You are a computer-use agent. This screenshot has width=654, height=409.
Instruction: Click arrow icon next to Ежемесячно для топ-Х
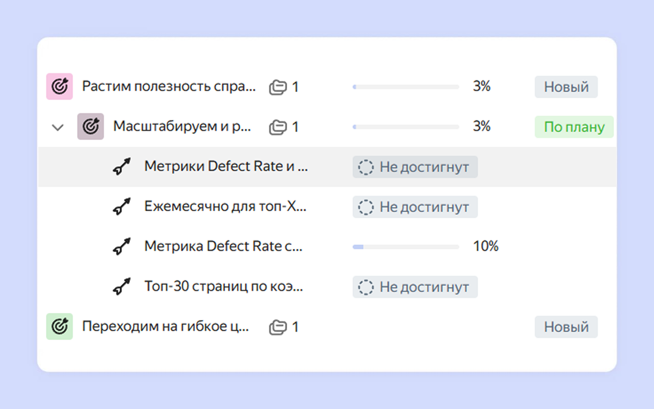(122, 207)
